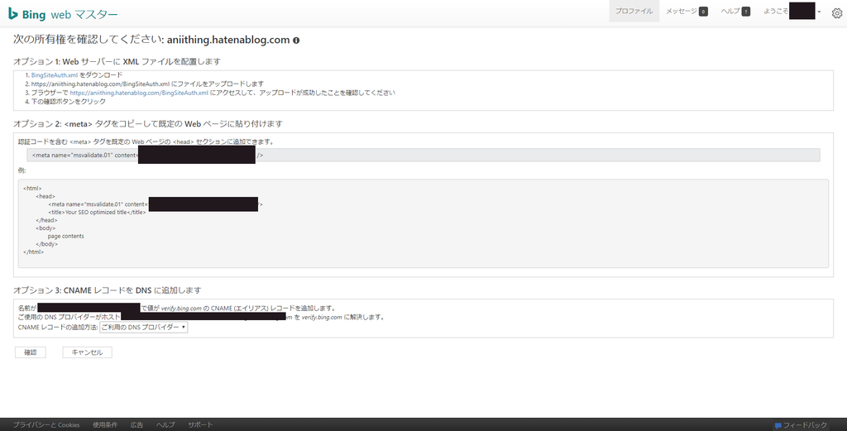Download the BingSiteAuth.xml file link
The image size is (847, 431).
pyautogui.click(x=55, y=75)
